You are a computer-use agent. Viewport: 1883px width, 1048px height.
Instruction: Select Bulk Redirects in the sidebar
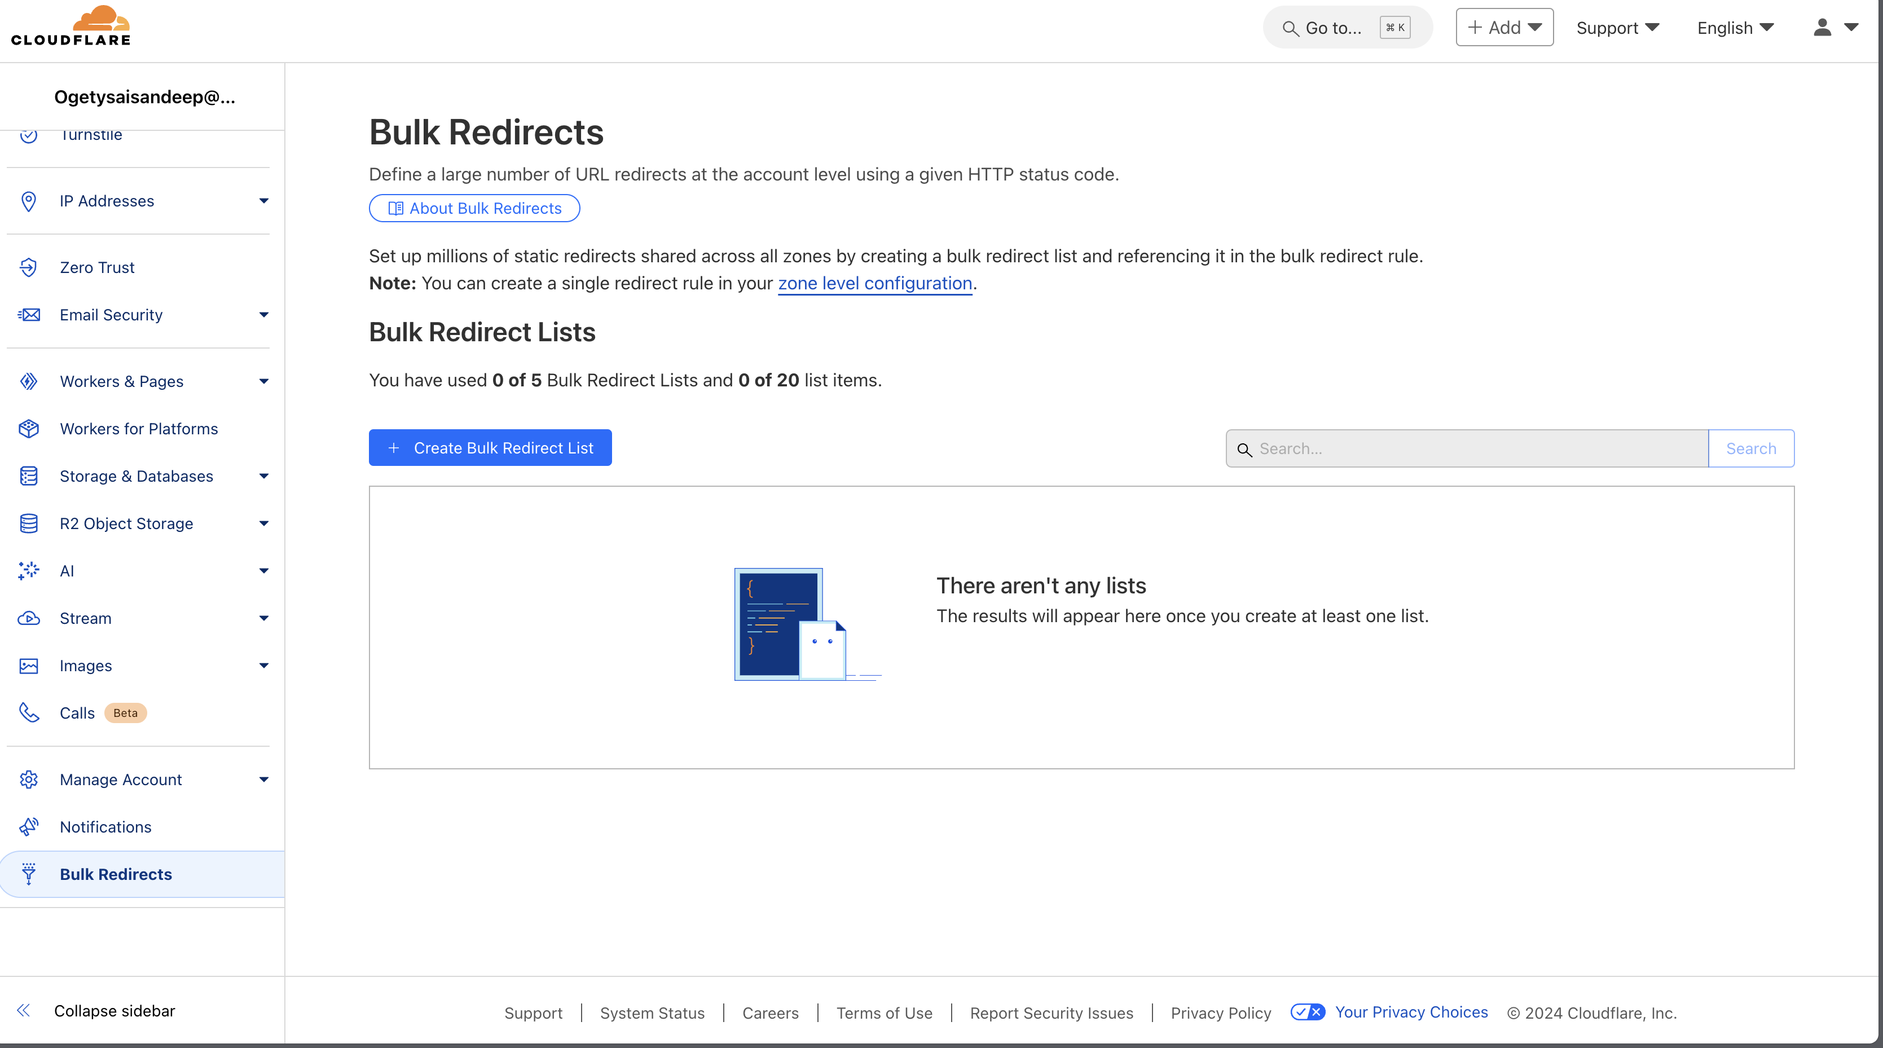click(116, 874)
